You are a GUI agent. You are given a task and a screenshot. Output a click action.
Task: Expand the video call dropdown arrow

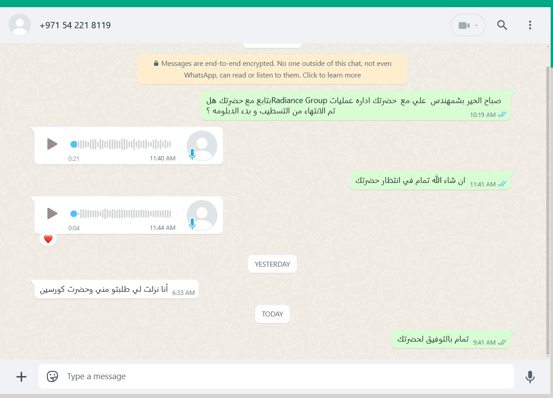pyautogui.click(x=477, y=26)
